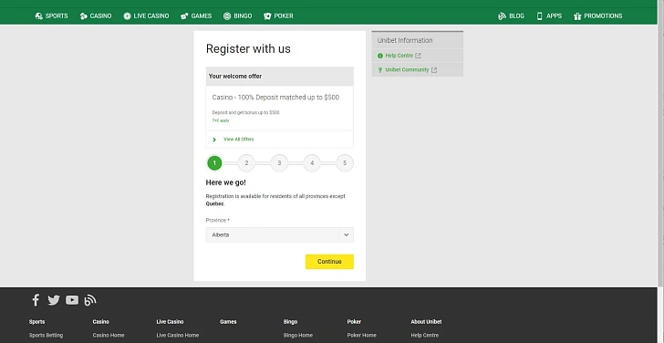Viewport: 664px width, 343px height.
Task: Click the Bingo ball icon
Action: 227,16
